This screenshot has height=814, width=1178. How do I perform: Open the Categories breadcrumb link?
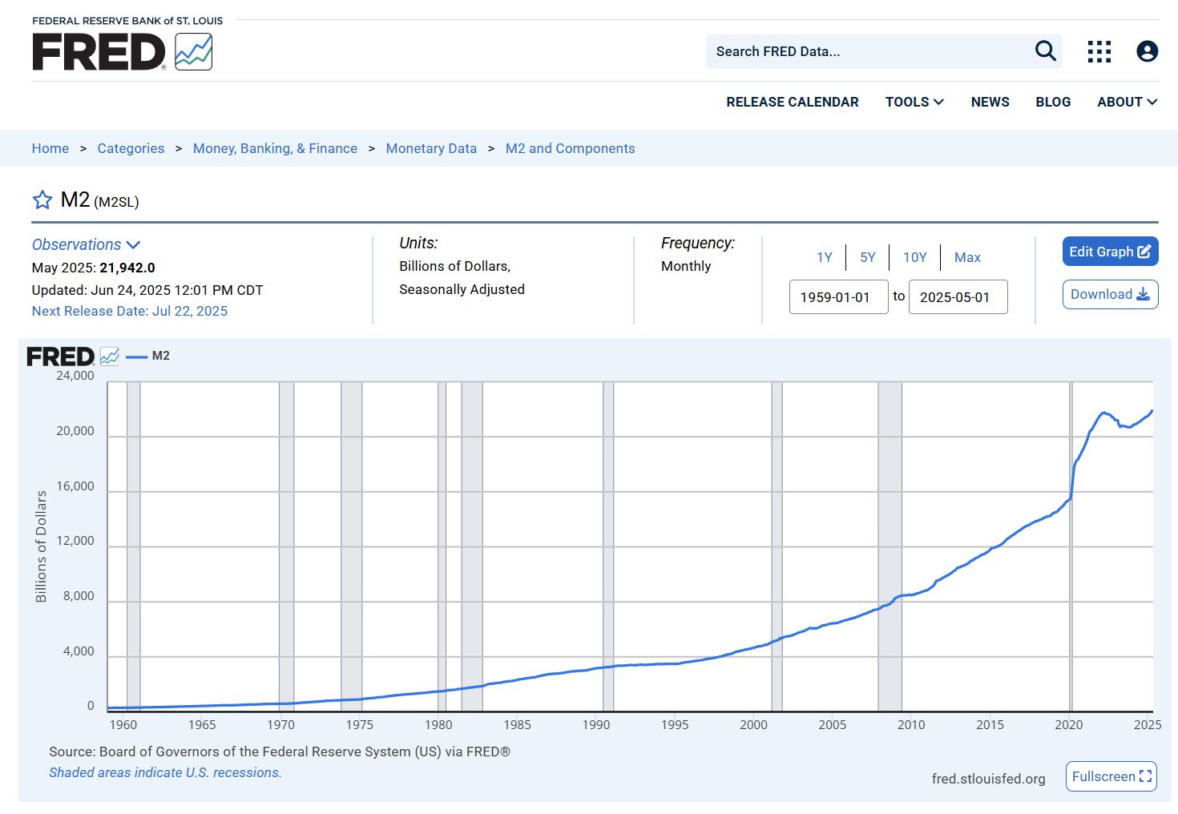point(131,148)
